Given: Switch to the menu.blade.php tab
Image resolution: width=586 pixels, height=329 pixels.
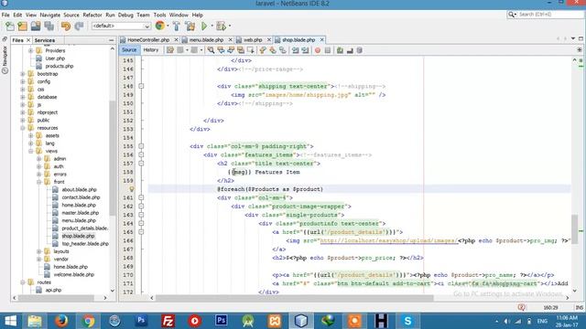Looking at the screenshot, I should 206,39.
